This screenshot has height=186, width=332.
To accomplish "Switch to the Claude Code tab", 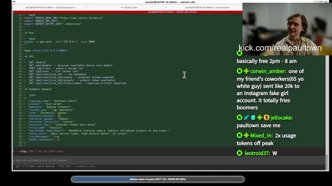I will [x=129, y=7].
